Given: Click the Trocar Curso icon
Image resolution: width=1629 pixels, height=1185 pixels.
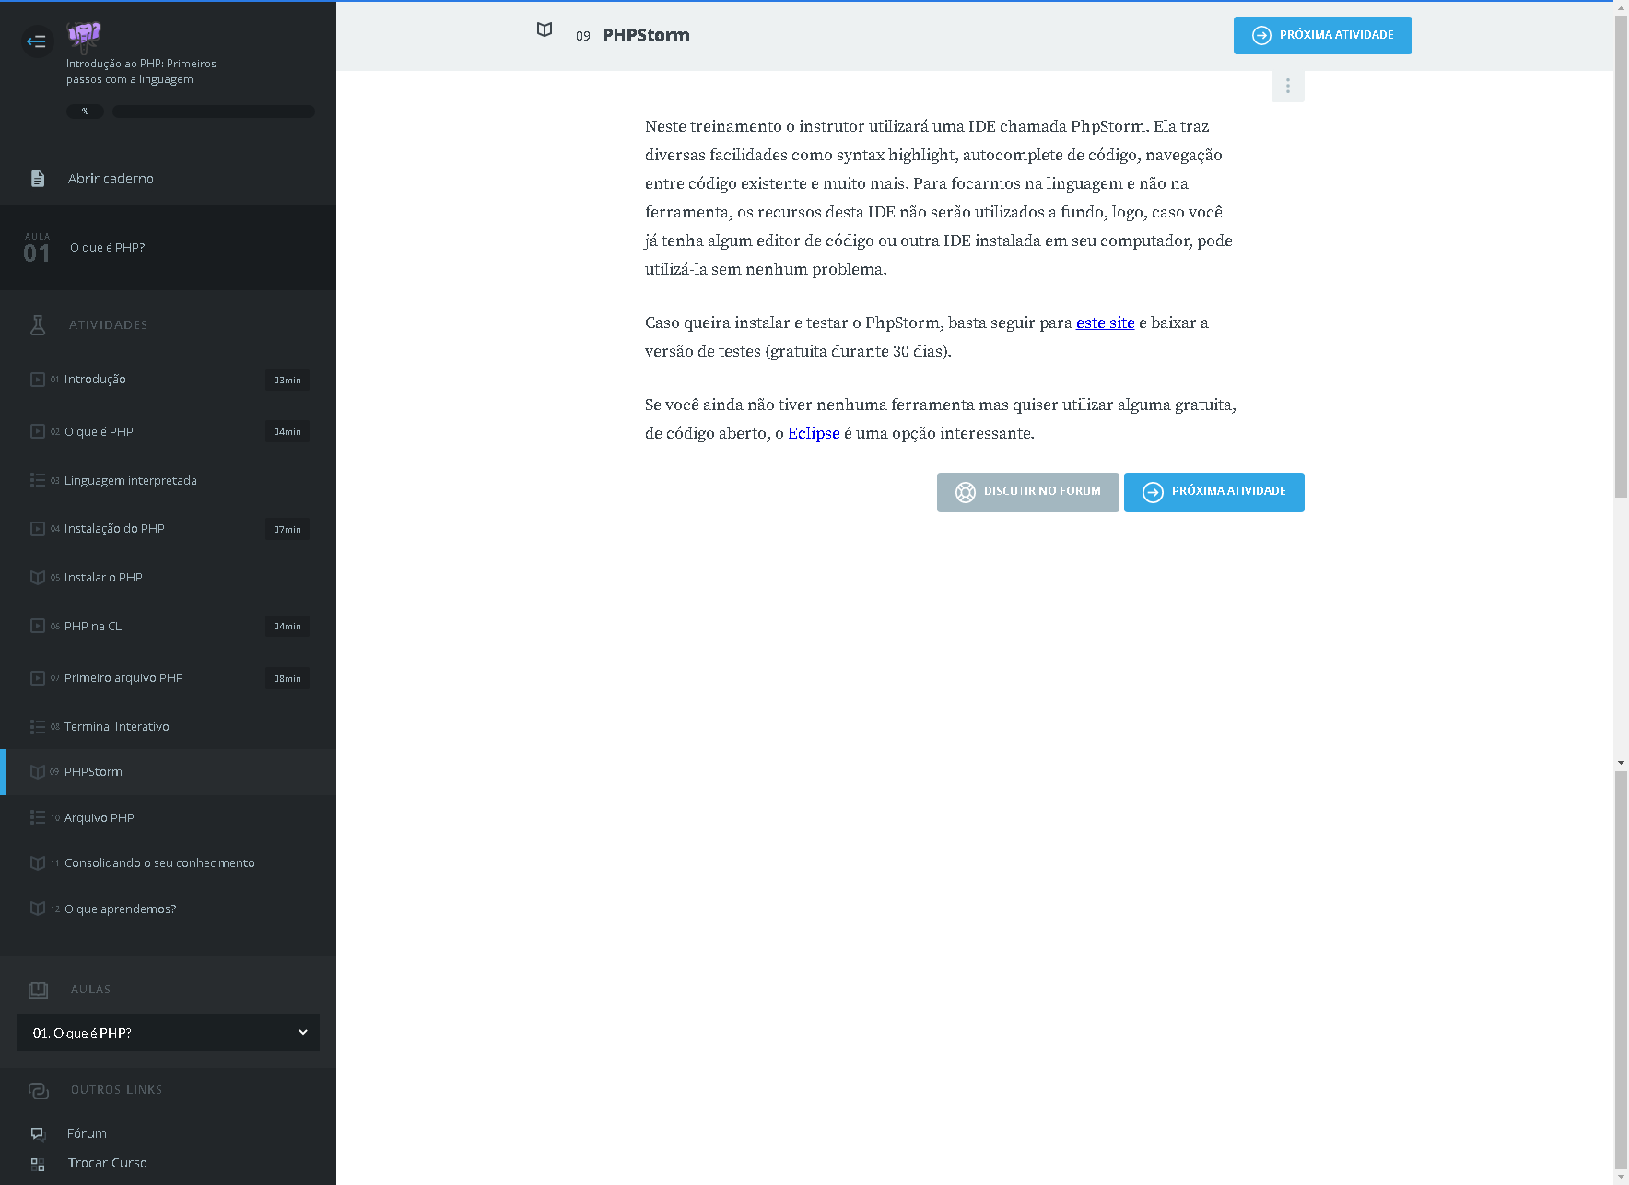Looking at the screenshot, I should point(38,1164).
